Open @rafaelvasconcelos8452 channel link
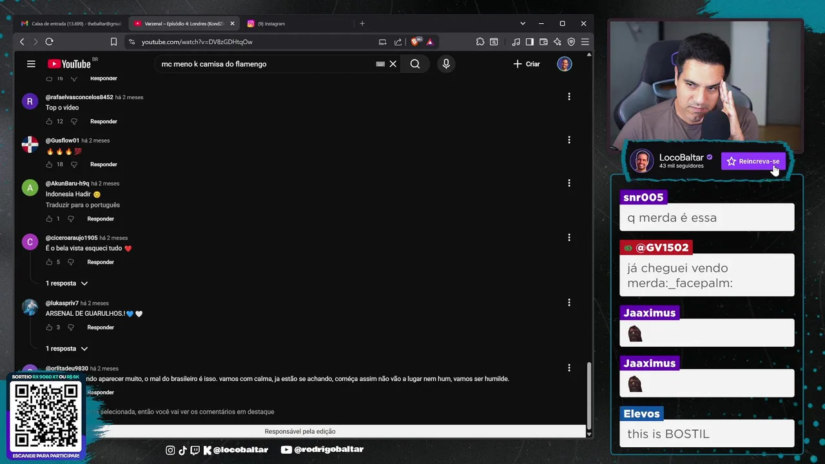Image resolution: width=825 pixels, height=464 pixels. 79,97
